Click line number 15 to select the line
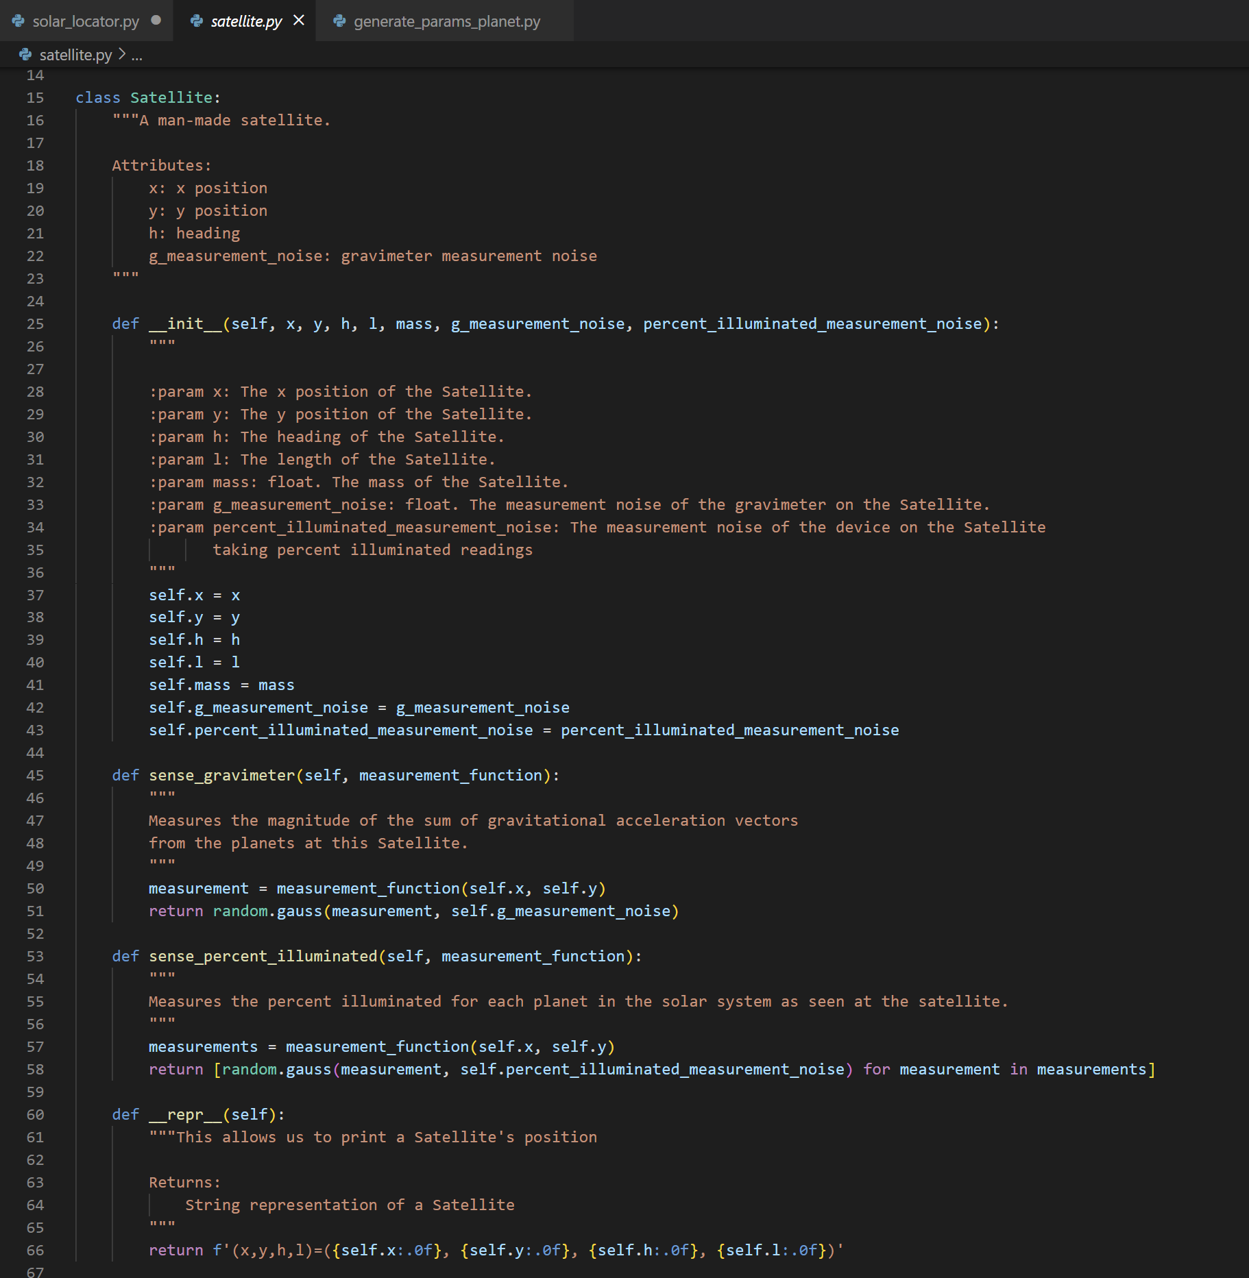This screenshot has width=1249, height=1278. point(35,97)
